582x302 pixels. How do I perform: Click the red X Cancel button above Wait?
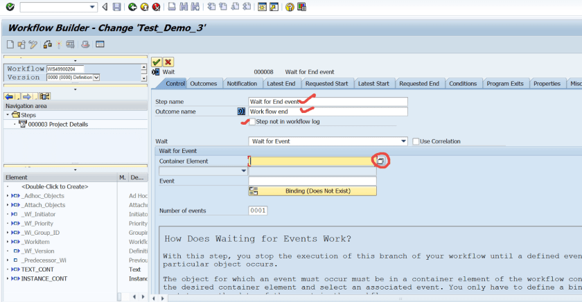pos(168,62)
